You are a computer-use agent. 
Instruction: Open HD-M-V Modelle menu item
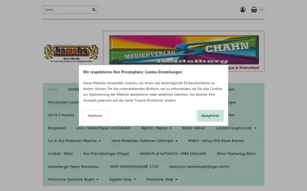click(61, 115)
